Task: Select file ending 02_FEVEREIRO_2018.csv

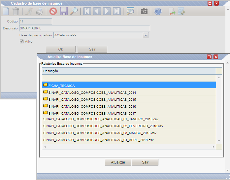Action: click(x=129, y=126)
